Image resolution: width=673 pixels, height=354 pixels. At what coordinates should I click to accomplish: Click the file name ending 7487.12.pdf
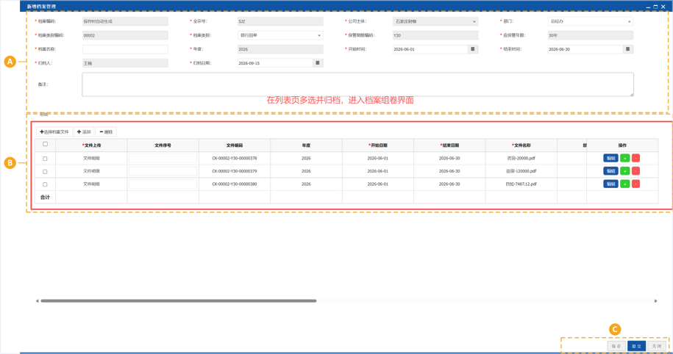pos(521,184)
